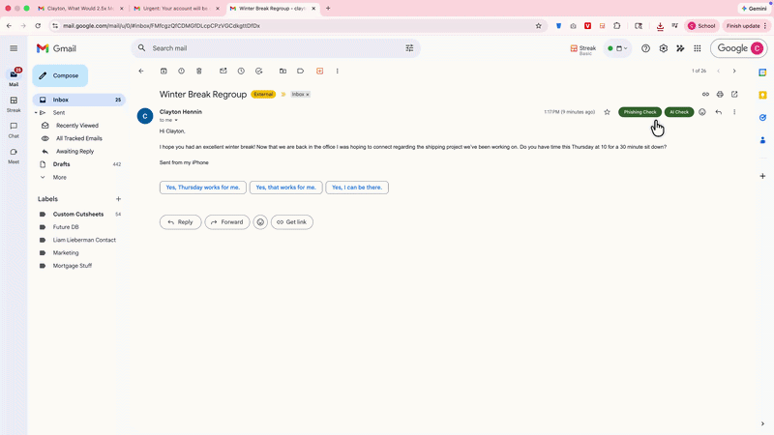The height and width of the screenshot is (435, 774).
Task: Expand the Sent folder triangle
Action: 36,113
